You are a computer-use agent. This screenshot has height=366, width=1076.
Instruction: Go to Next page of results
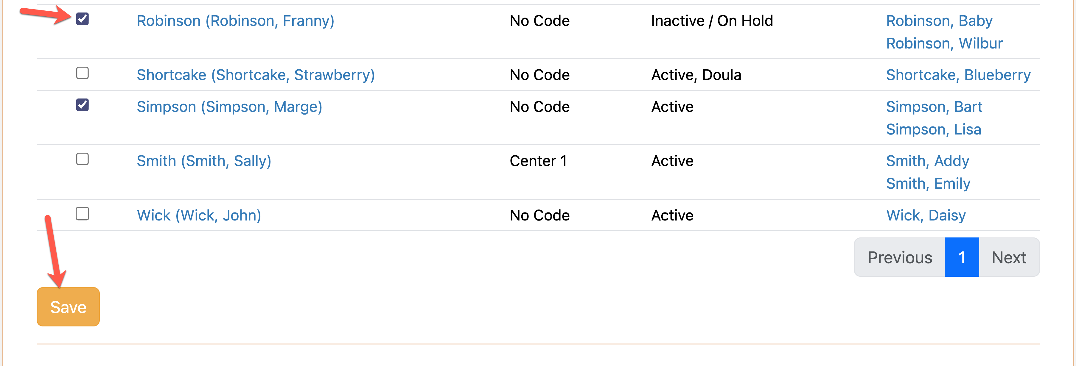1009,257
